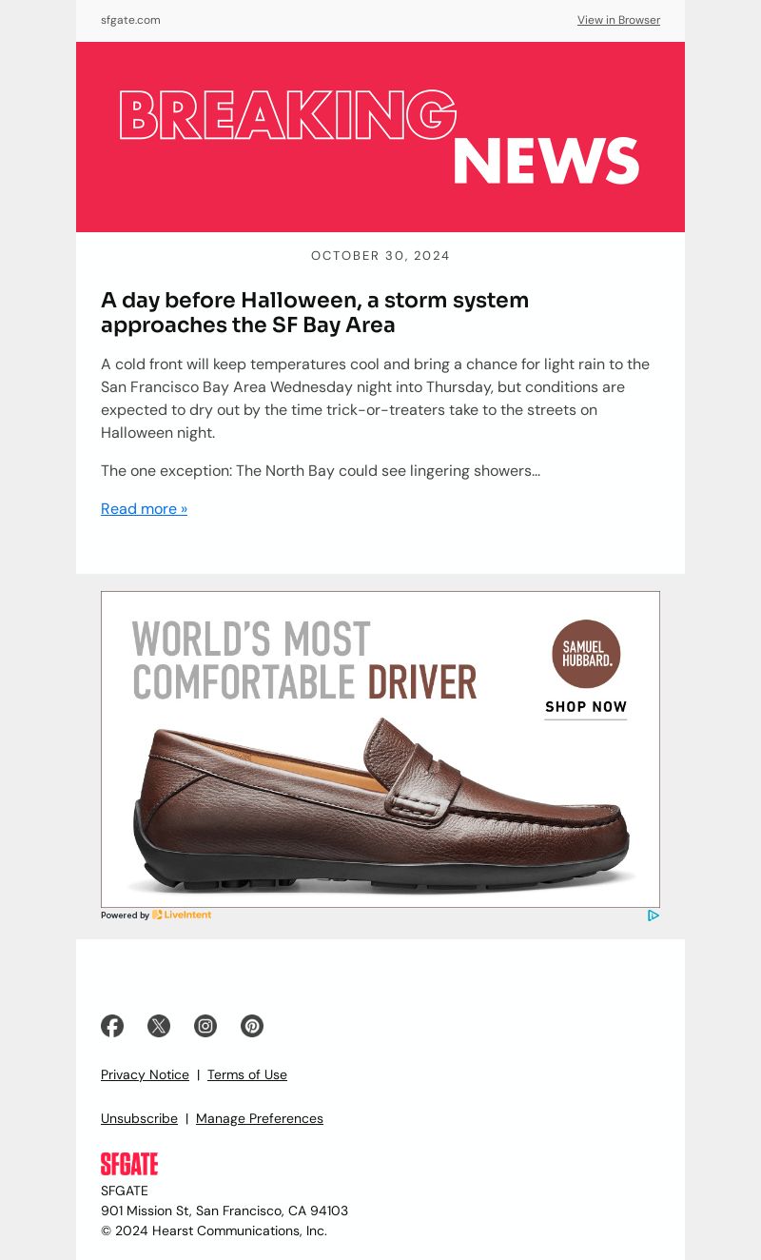Click the red SFGATE footer logo

point(129,1164)
